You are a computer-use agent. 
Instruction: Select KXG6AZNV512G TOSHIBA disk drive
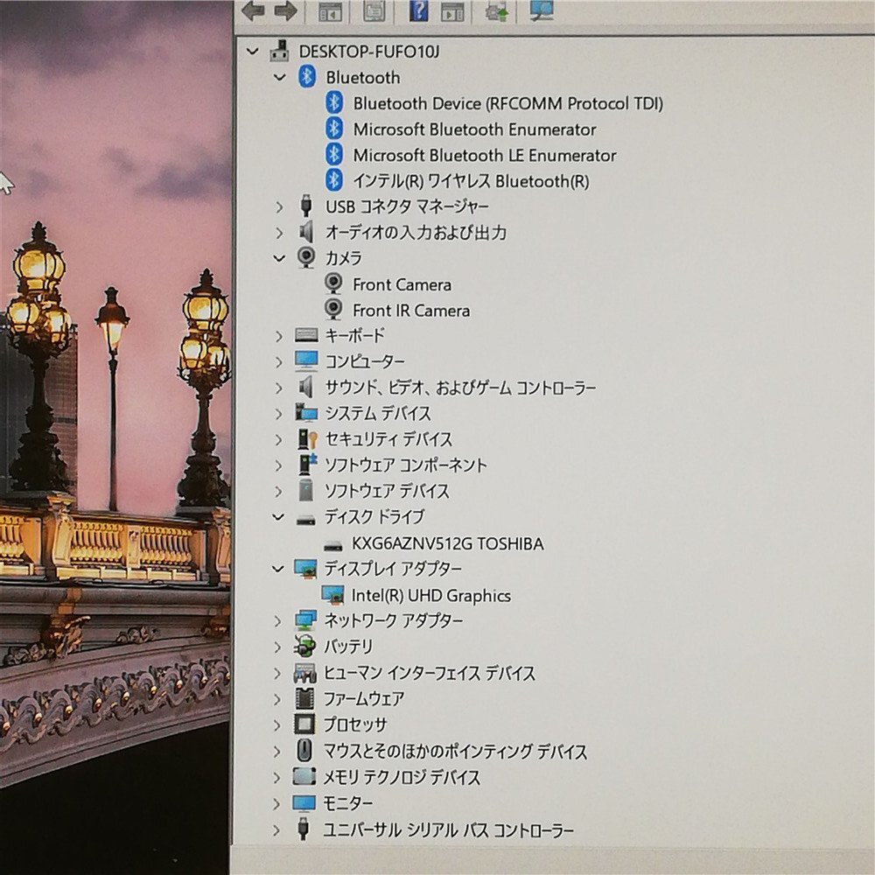click(447, 543)
